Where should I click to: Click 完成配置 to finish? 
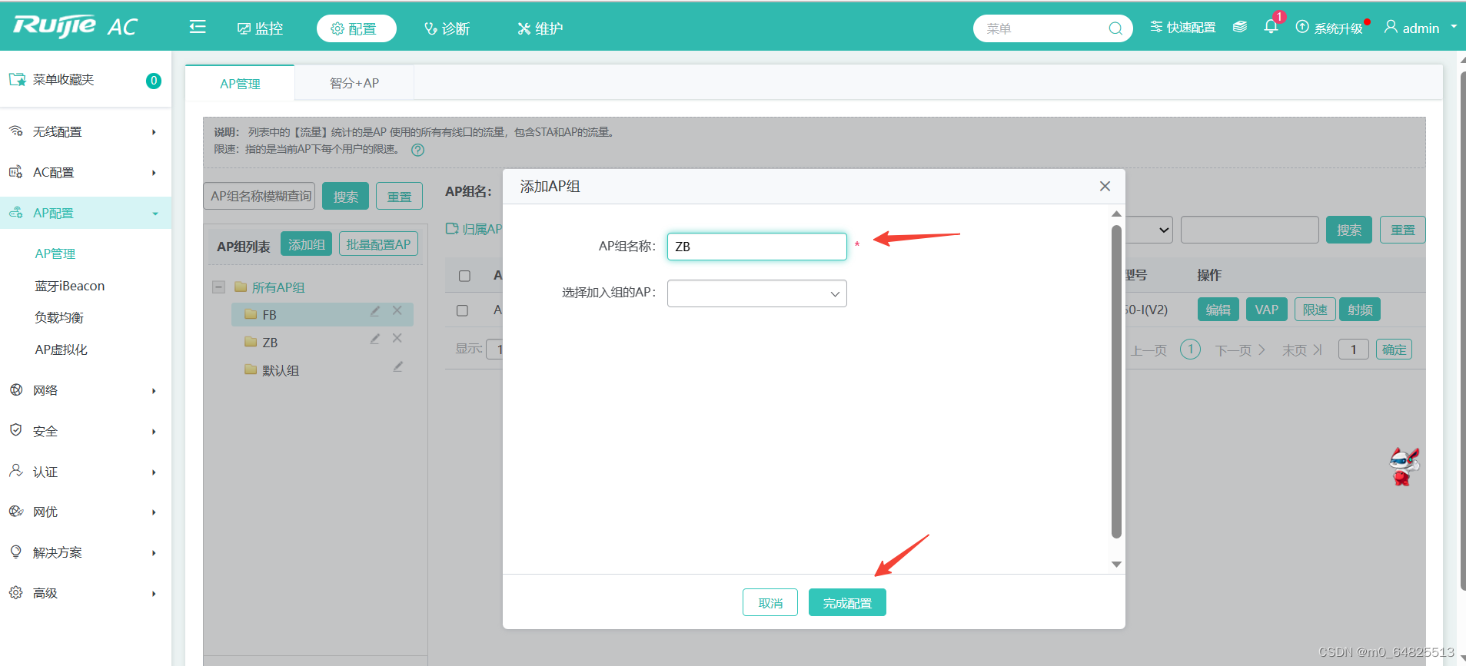click(x=847, y=602)
